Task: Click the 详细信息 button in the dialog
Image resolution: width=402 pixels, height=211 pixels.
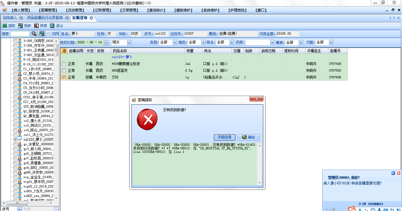Action: click(225, 137)
